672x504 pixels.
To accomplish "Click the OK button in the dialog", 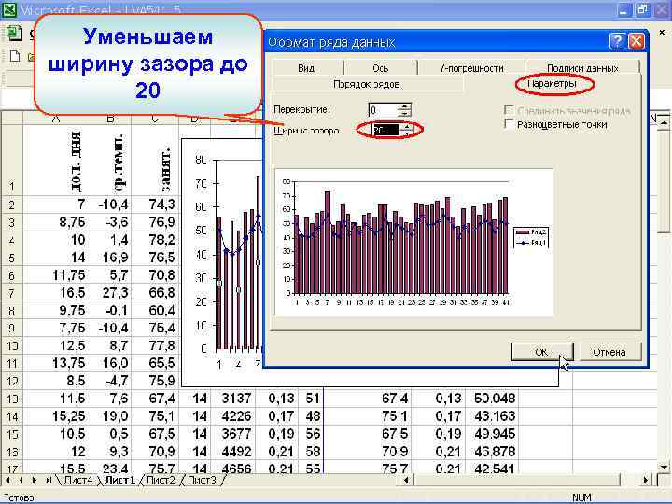I will coord(541,352).
